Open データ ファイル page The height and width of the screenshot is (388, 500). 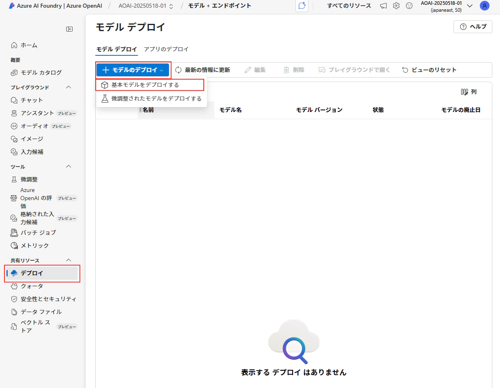click(x=42, y=312)
